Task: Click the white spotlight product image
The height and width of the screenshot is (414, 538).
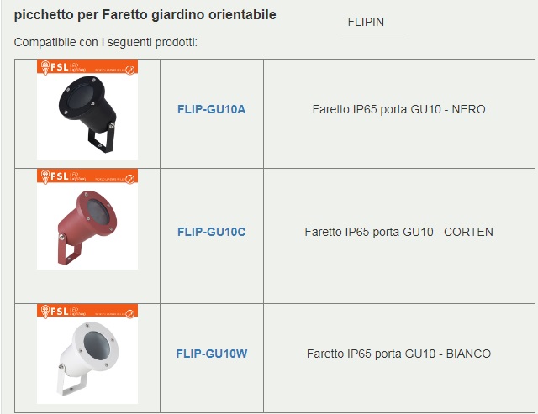Action: 87,354
